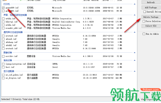Check the box for the 85 KB Microsoft printer driver

(x=3, y=11)
